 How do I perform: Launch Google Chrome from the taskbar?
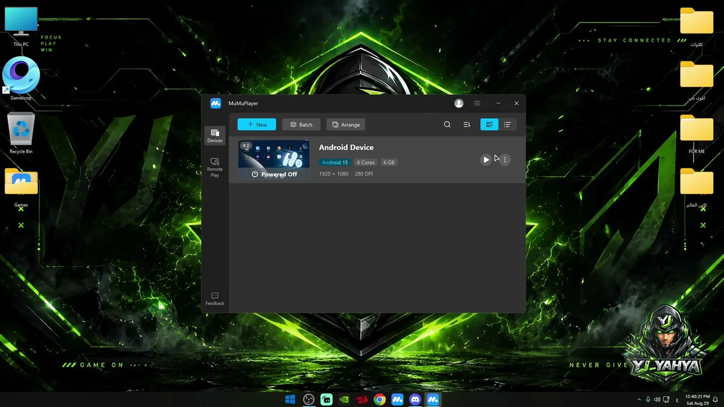point(380,400)
